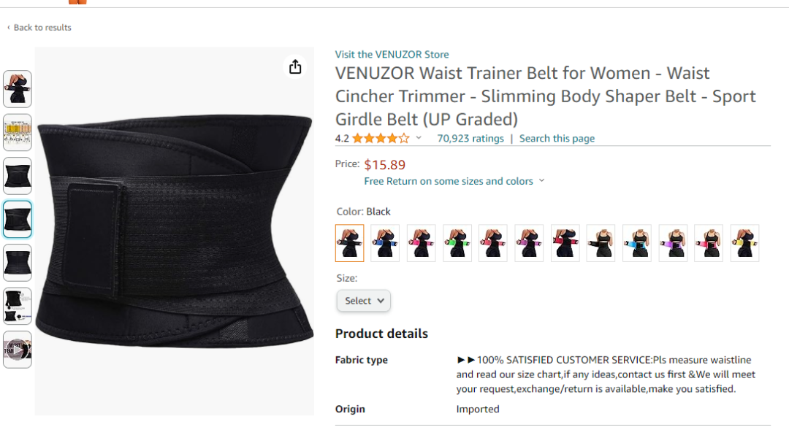Open the 70,923 ratings link
Screen dimensions: 789x427
point(470,138)
